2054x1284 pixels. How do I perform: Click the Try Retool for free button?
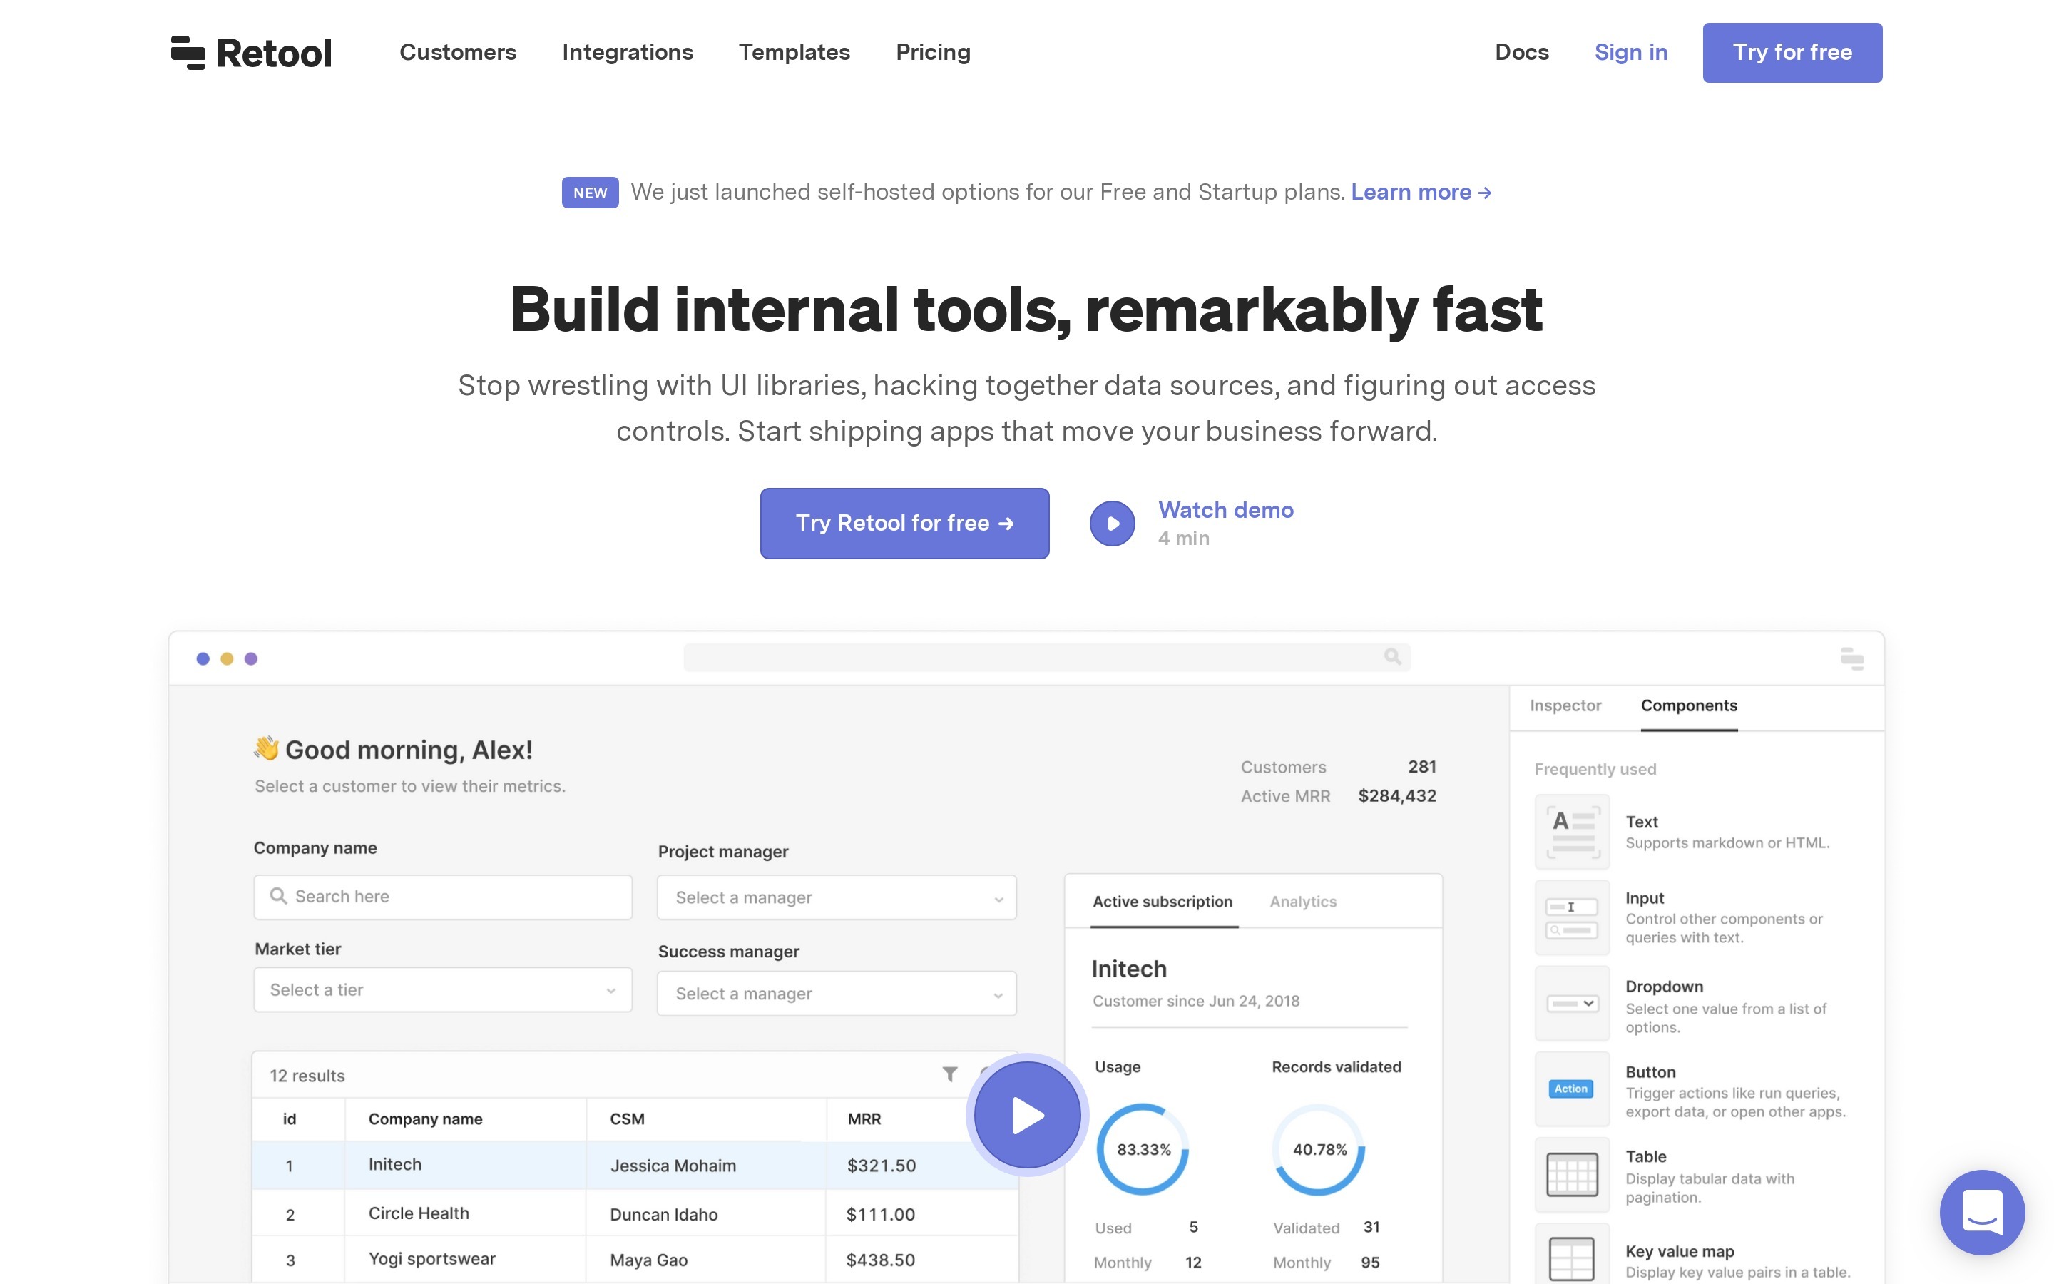click(x=904, y=523)
